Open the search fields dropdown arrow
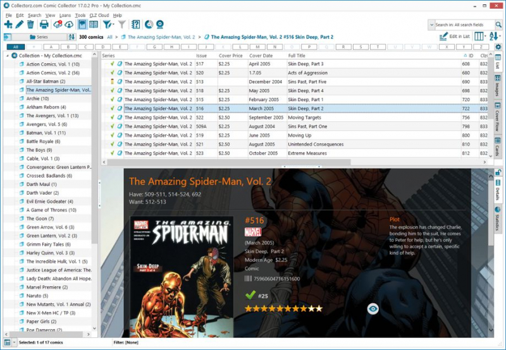The height and width of the screenshot is (350, 506). (431, 25)
